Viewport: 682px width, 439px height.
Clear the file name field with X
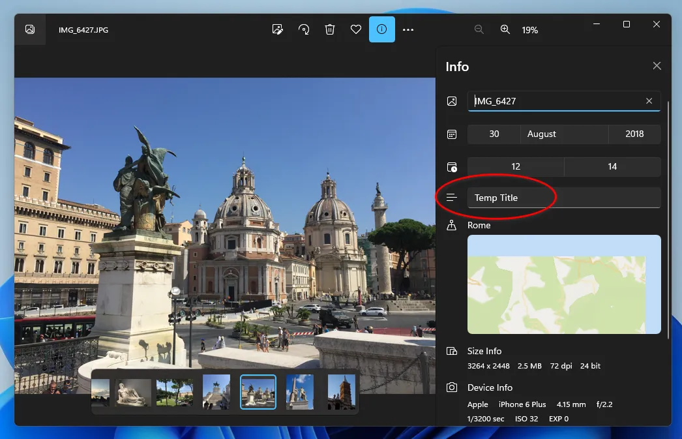649,101
